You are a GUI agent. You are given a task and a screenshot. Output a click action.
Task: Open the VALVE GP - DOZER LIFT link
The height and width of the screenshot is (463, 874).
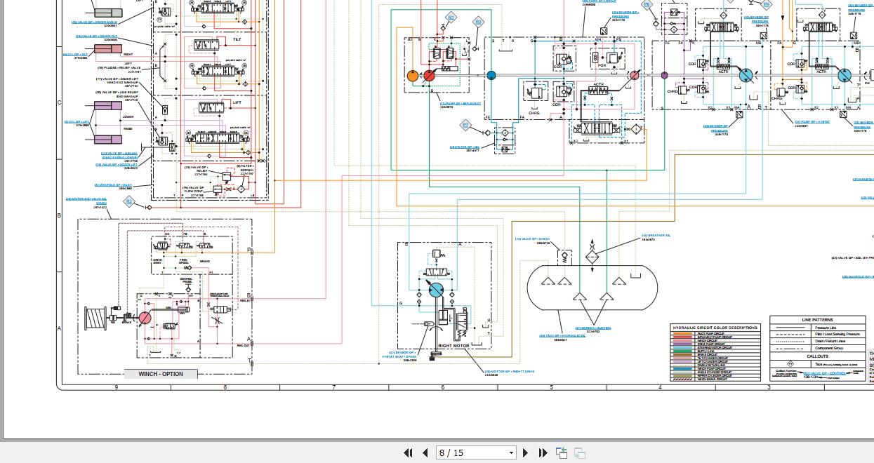tap(117, 165)
